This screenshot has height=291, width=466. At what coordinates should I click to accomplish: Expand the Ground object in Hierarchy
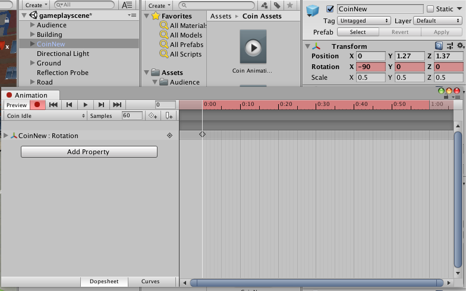pyautogui.click(x=32, y=63)
